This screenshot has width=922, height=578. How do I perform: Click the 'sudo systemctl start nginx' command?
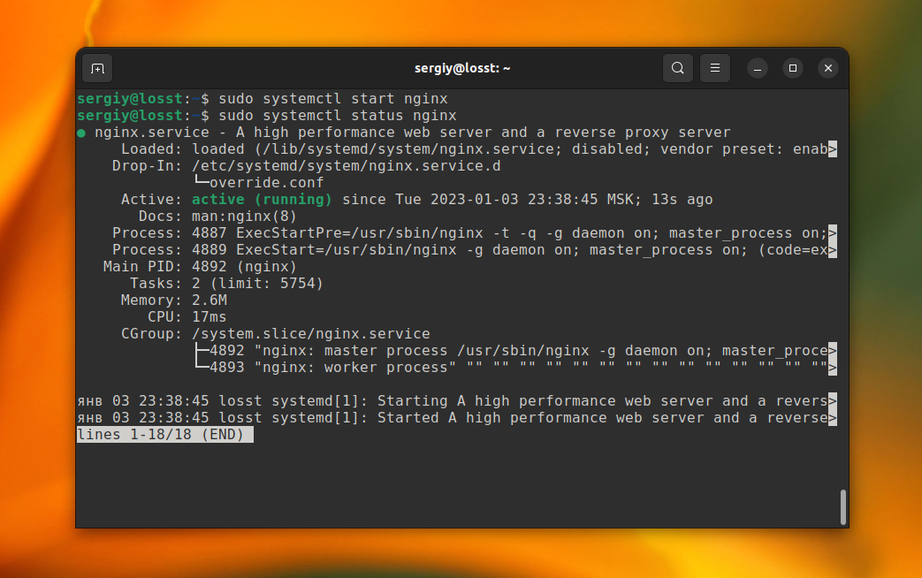point(332,99)
